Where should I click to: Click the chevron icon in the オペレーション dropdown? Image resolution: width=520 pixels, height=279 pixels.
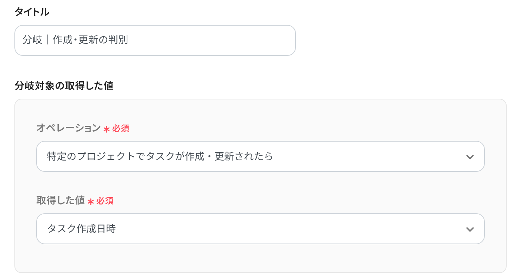(470, 157)
